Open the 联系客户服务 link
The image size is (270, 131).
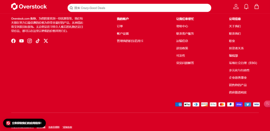pyautogui.click(x=185, y=34)
